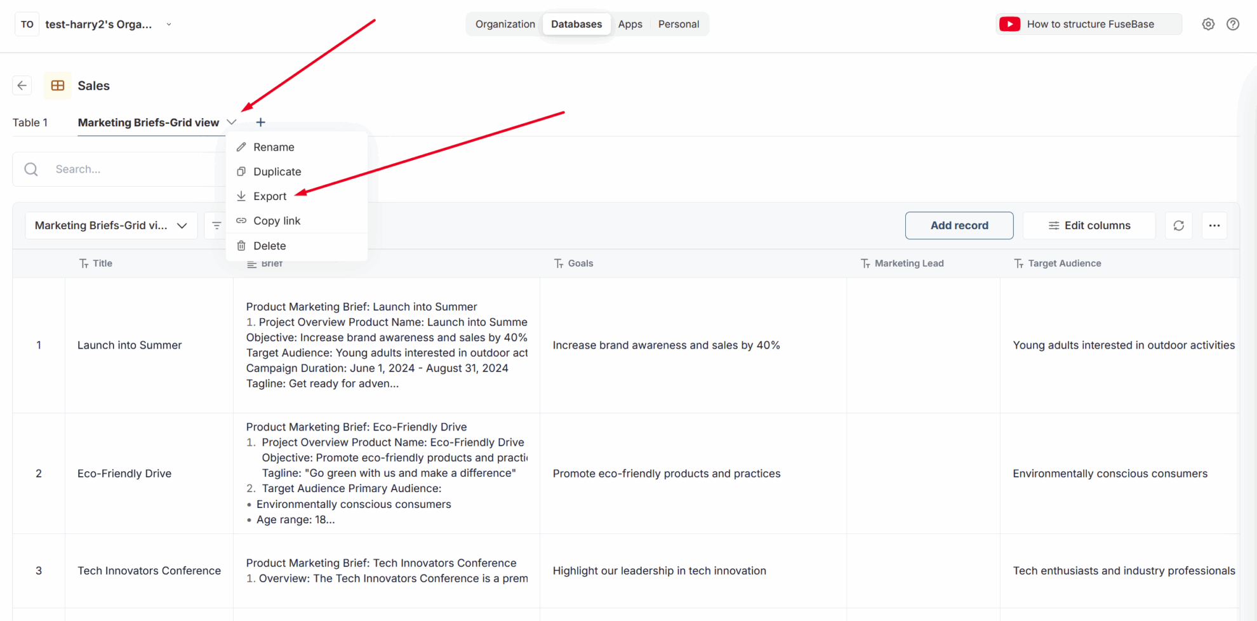Click the search magnifier icon
Screen dimensions: 1257x621
(30, 169)
